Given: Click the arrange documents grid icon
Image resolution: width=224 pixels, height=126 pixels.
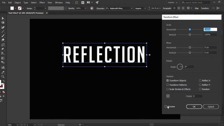Looking at the screenshot, I should [x=89, y=2].
